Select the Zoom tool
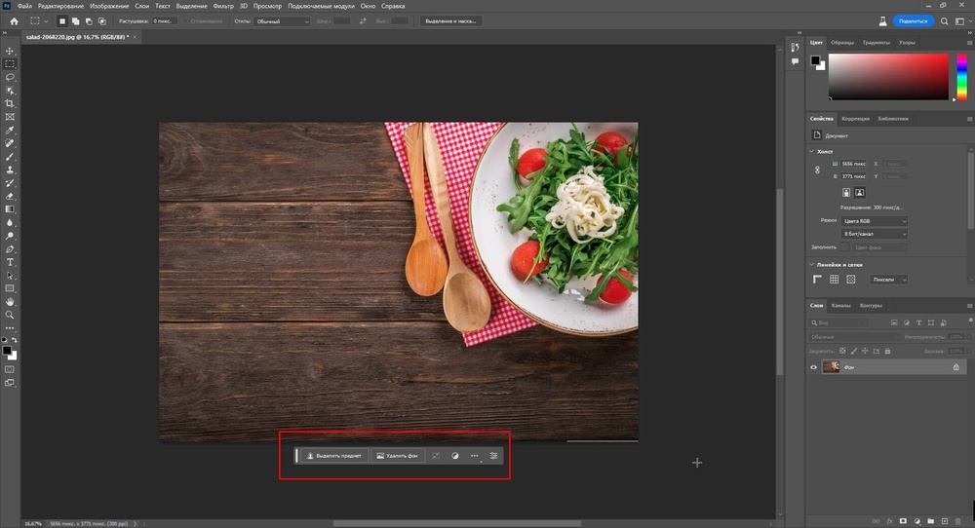Screen dimensions: 975x528 click(x=10, y=315)
